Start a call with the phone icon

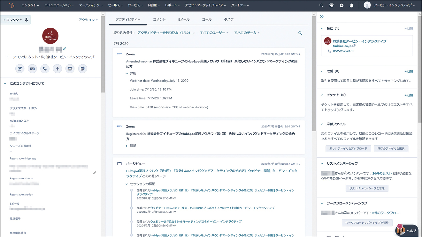(x=45, y=68)
